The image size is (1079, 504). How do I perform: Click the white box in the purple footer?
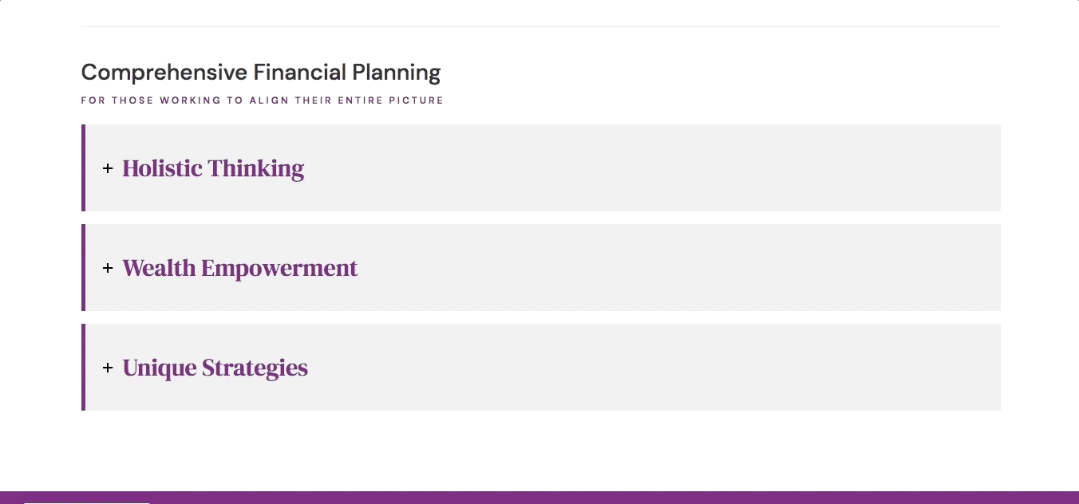point(86,502)
